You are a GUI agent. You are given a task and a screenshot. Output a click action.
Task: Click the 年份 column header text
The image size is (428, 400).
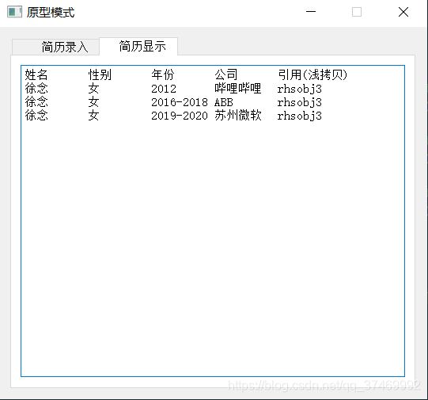pyautogui.click(x=163, y=74)
